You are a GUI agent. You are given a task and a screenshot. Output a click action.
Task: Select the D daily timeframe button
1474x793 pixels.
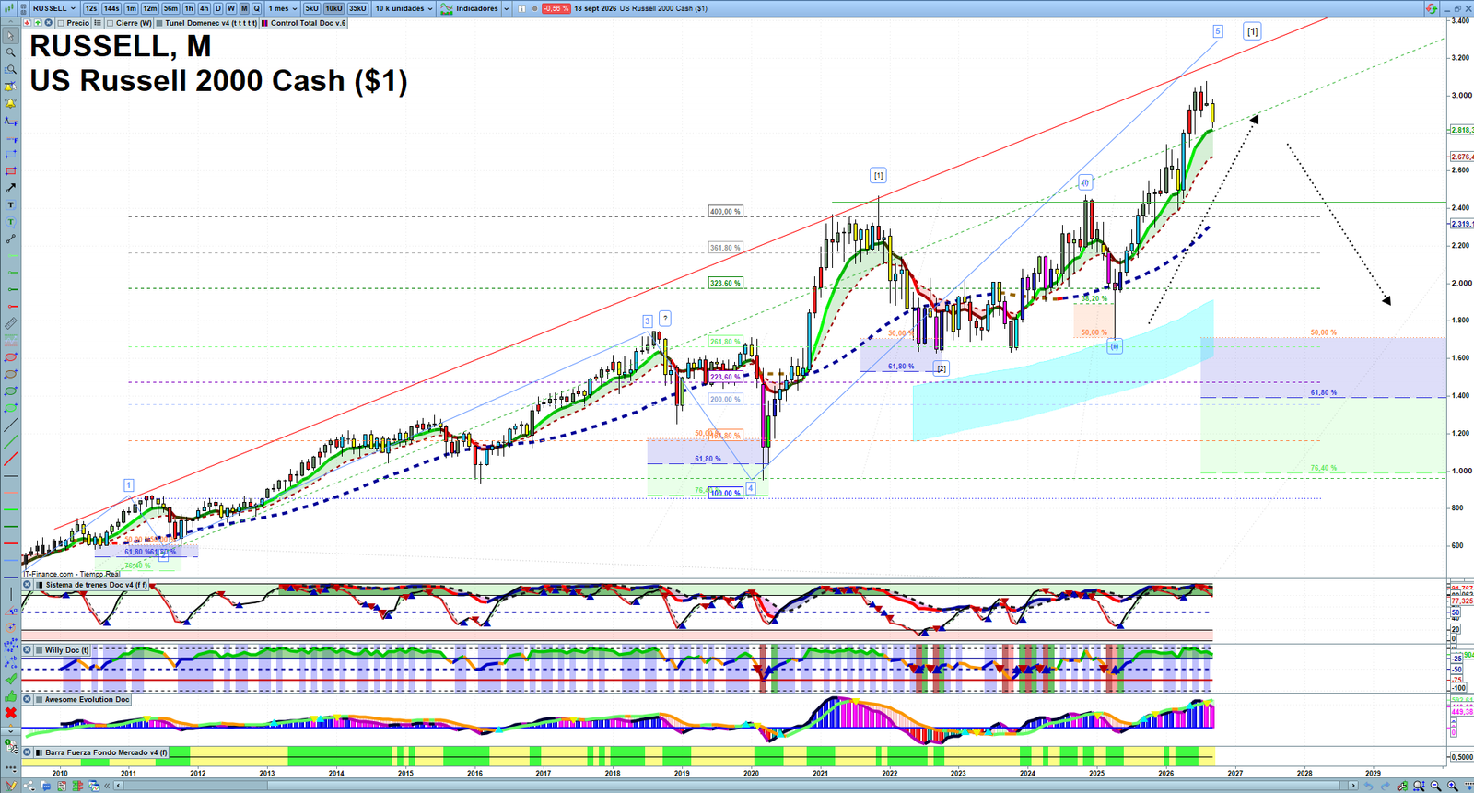[218, 8]
